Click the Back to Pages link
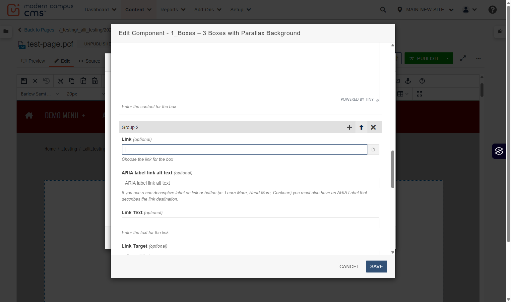 point(36,30)
